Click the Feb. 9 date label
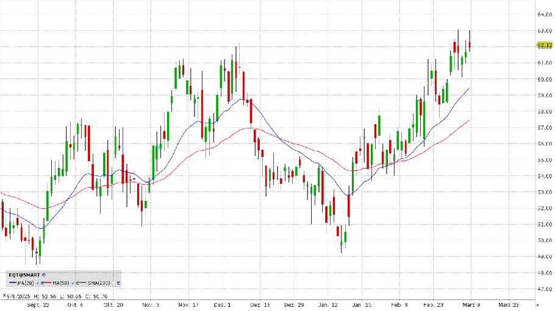The height and width of the screenshot is (311, 555). click(399, 305)
